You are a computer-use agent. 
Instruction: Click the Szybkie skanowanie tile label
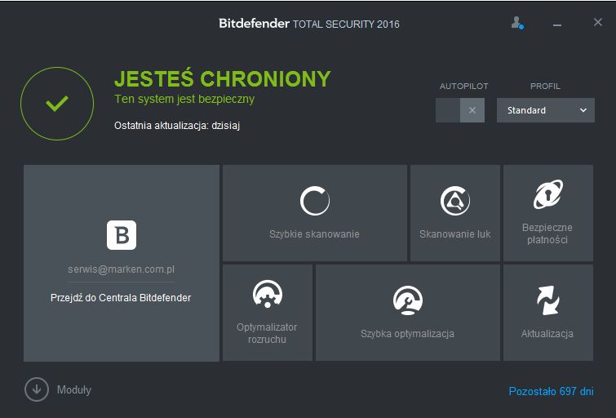point(314,234)
